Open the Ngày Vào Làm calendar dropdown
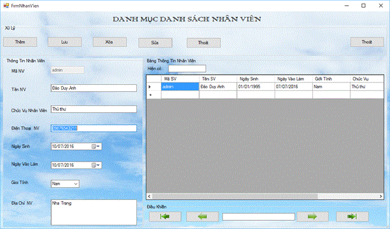The width and height of the screenshot is (390, 229). 96,165
